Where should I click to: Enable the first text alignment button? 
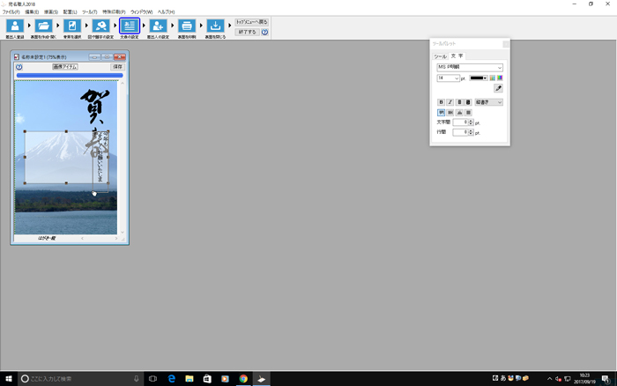pos(442,113)
